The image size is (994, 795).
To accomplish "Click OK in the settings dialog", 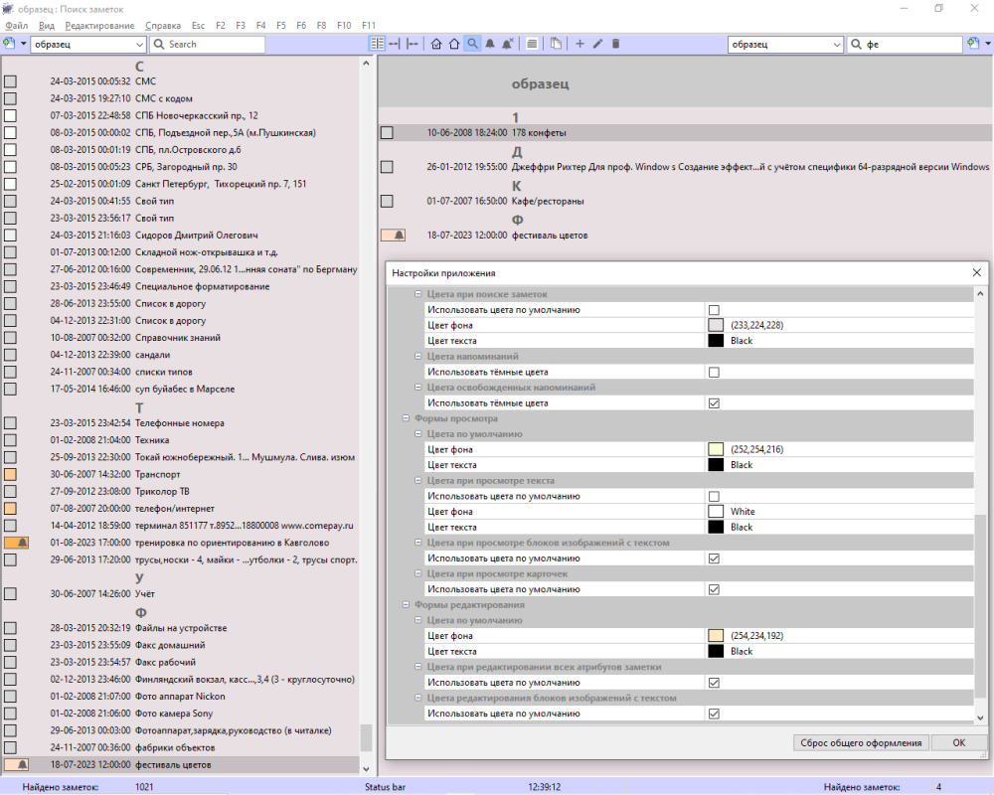I will 958,742.
